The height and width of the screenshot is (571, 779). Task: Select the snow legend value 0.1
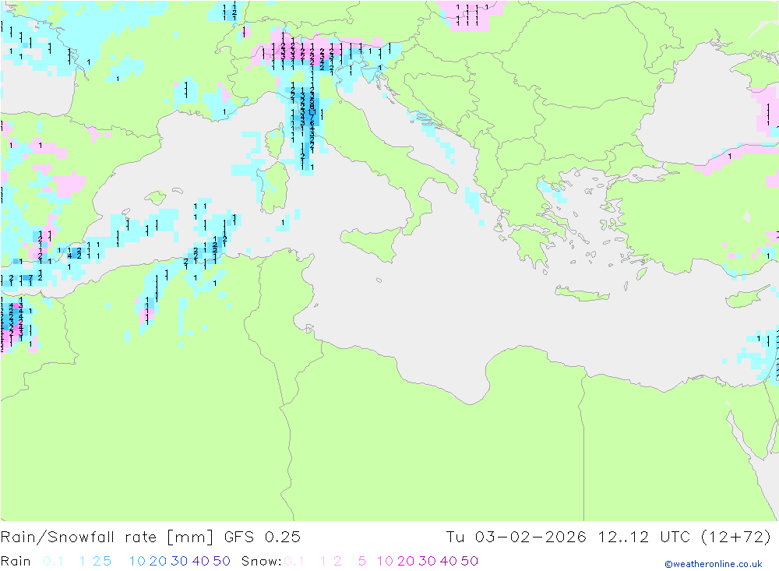294,561
